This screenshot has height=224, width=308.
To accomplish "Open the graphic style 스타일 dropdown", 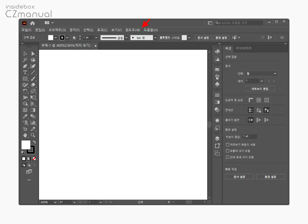I will pyautogui.click(x=189, y=37).
